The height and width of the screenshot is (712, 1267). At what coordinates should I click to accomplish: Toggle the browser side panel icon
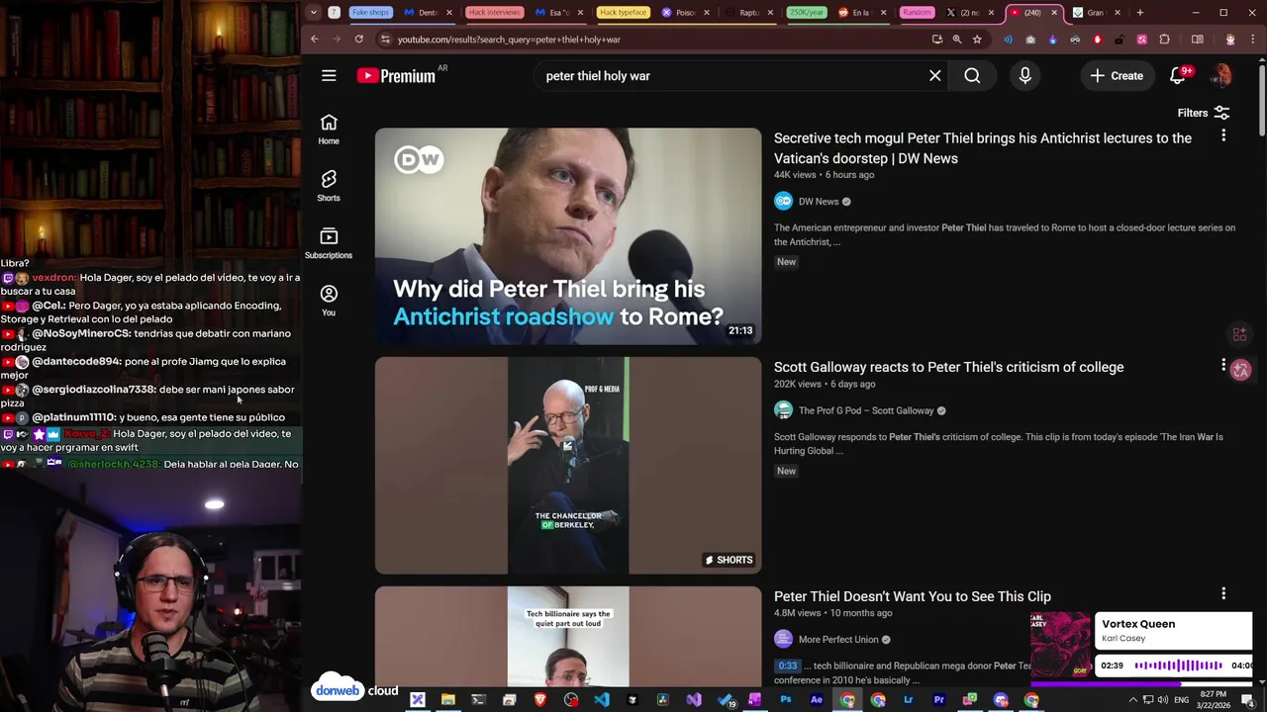(1198, 40)
